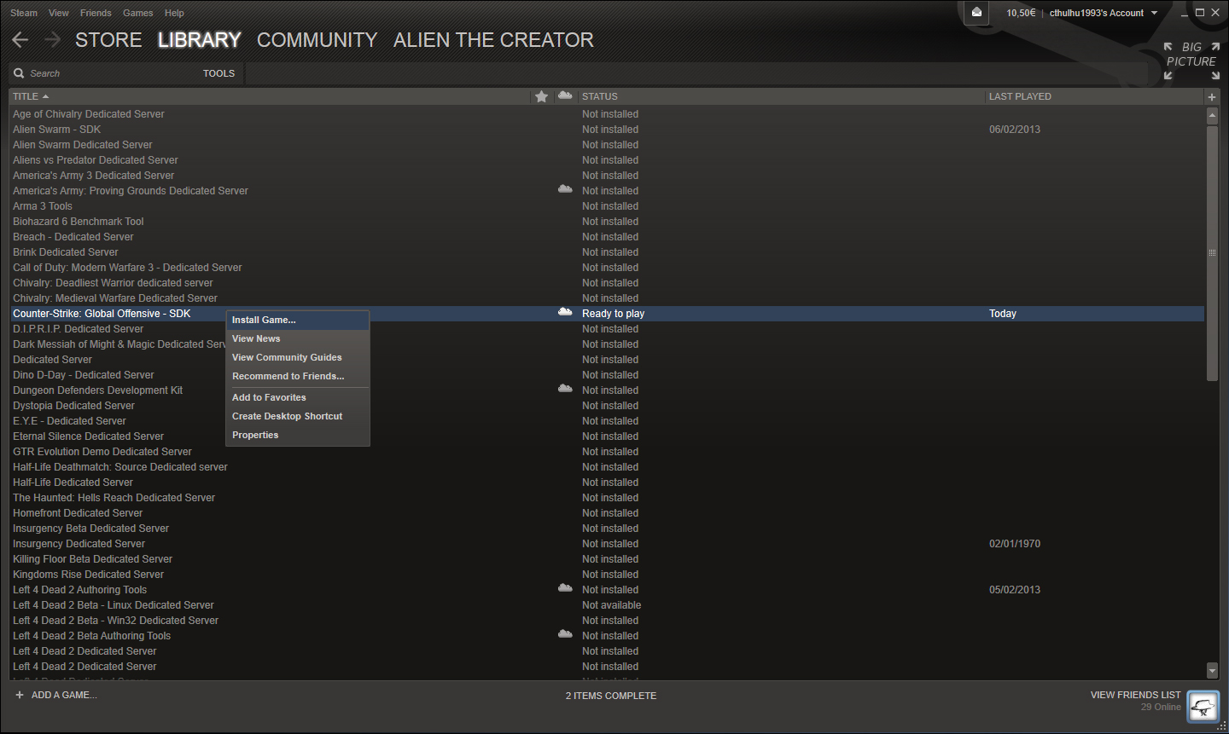1229x734 pixels.
Task: Go forward with the right arrow
Action: [53, 40]
